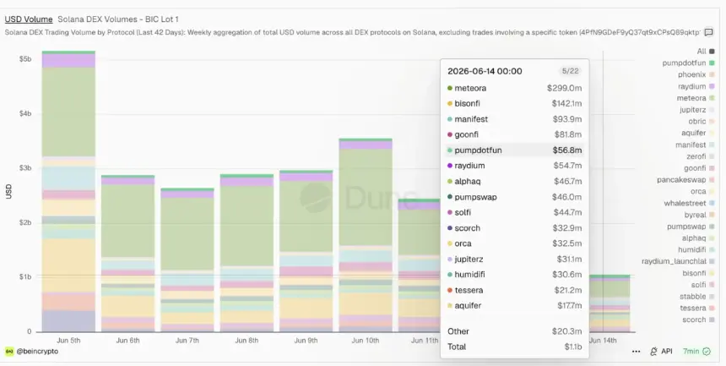Image resolution: width=726 pixels, height=366 pixels.
Task: Click the humidifi $30.6m tooltip row
Action: tap(514, 275)
